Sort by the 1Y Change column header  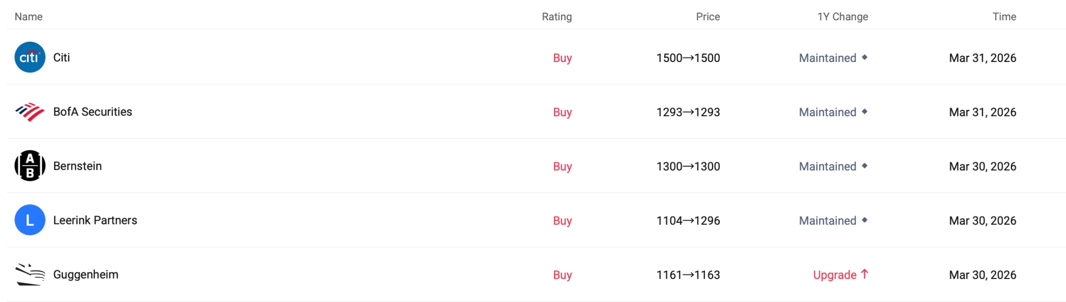[842, 16]
